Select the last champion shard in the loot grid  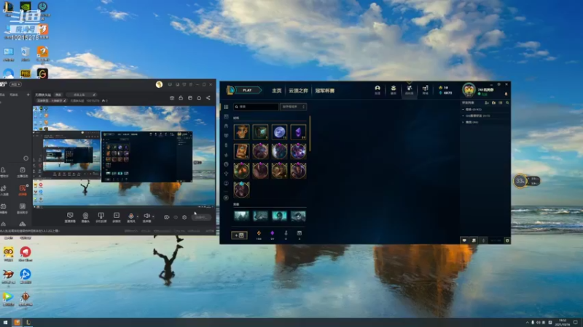[x=241, y=190]
